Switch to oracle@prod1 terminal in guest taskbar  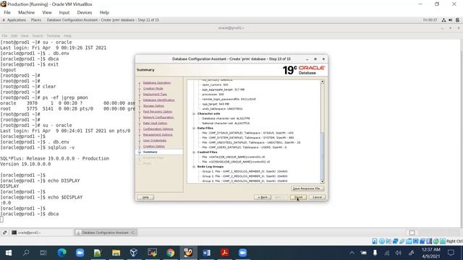tap(41, 233)
